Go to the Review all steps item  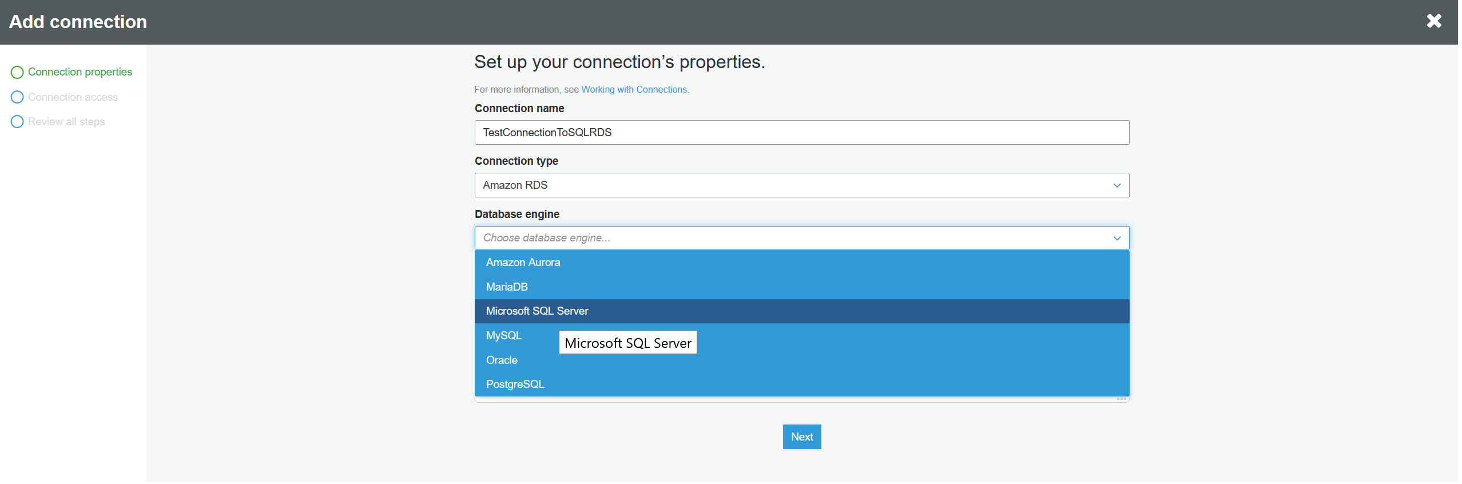pyautogui.click(x=66, y=122)
